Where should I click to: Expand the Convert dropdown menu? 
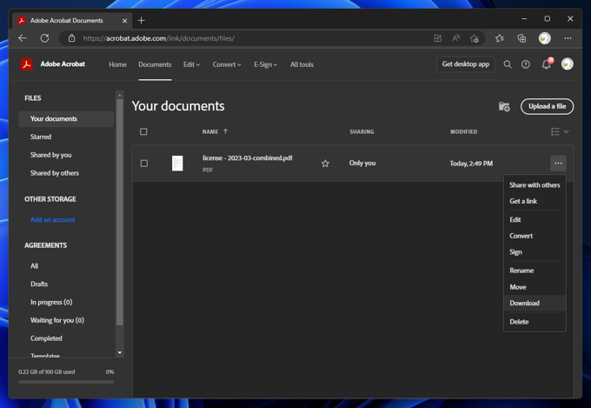tap(226, 64)
